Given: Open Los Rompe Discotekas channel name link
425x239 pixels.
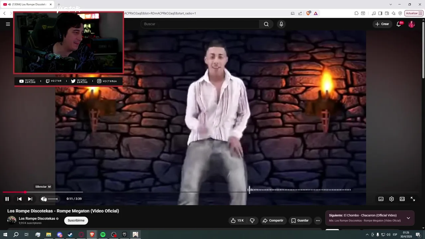Looking at the screenshot, I should (37, 218).
